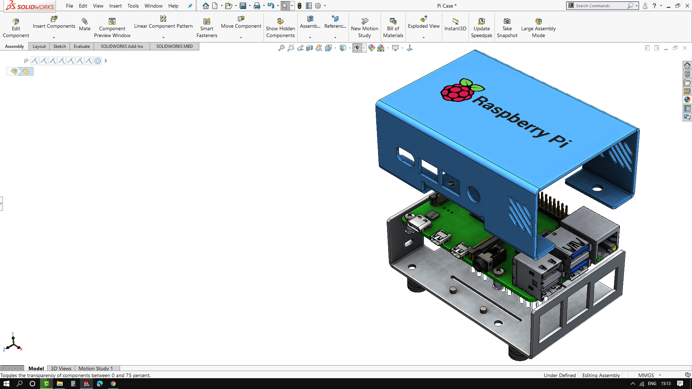
Task: Click the New document icon
Action: coord(215,6)
